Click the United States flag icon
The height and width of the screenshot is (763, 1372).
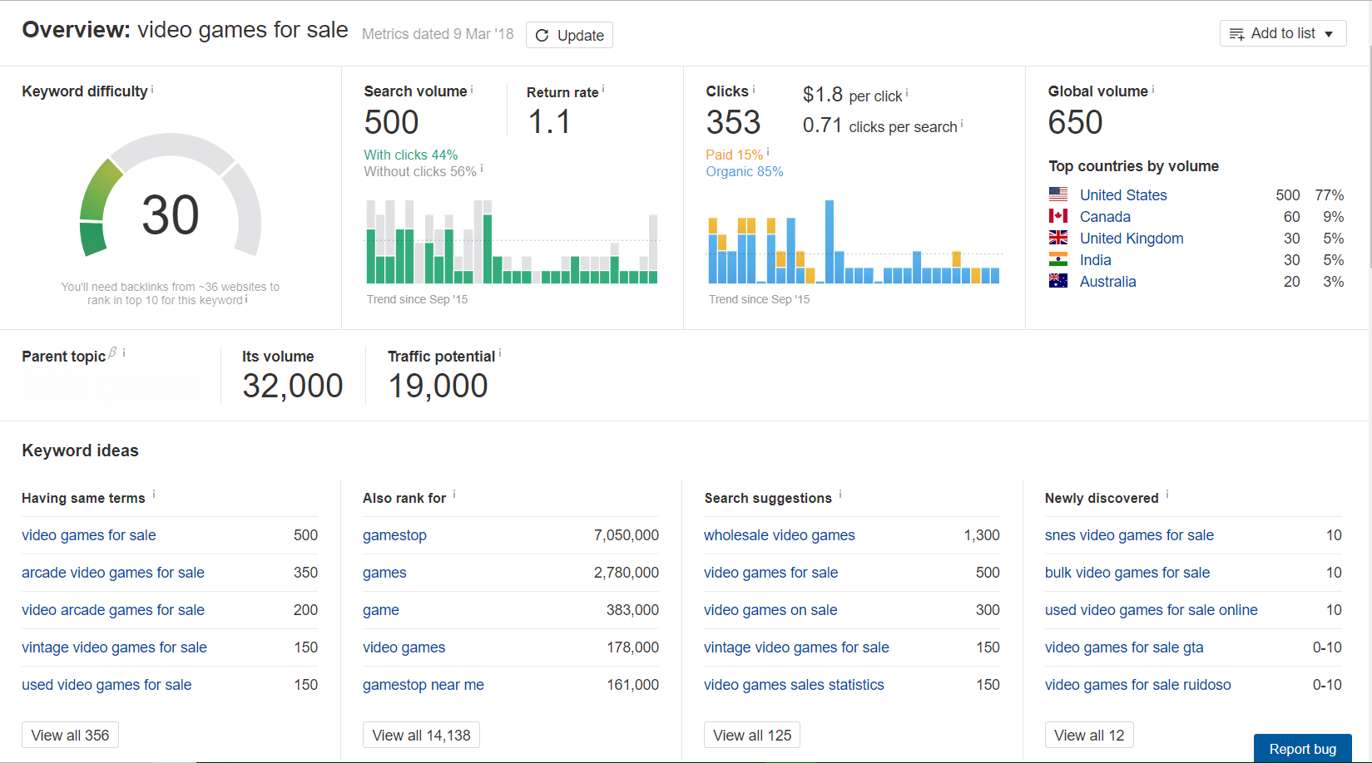tap(1058, 194)
